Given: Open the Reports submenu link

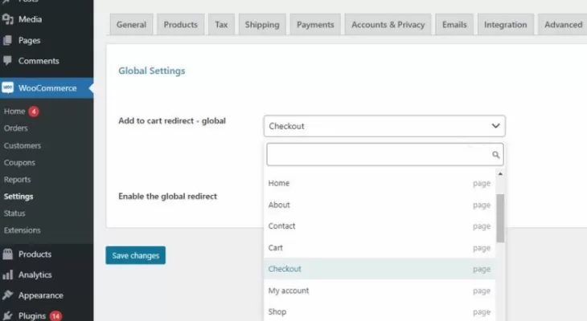Looking at the screenshot, I should click(17, 180).
